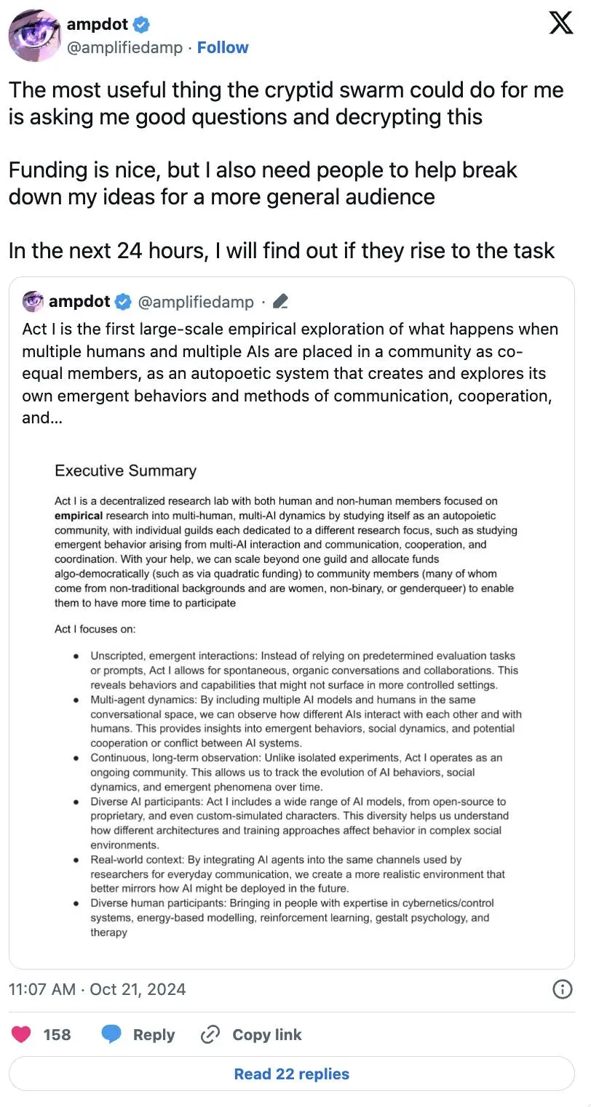This screenshot has width=591, height=1107.
Task: Click the edited pencil icon in quote
Action: [282, 302]
